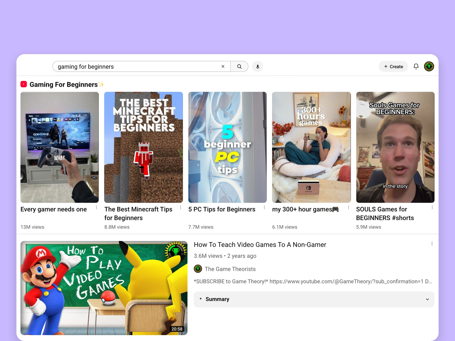Open more options for 'my 300+ hour games'
The width and height of the screenshot is (455, 341).
(348, 207)
